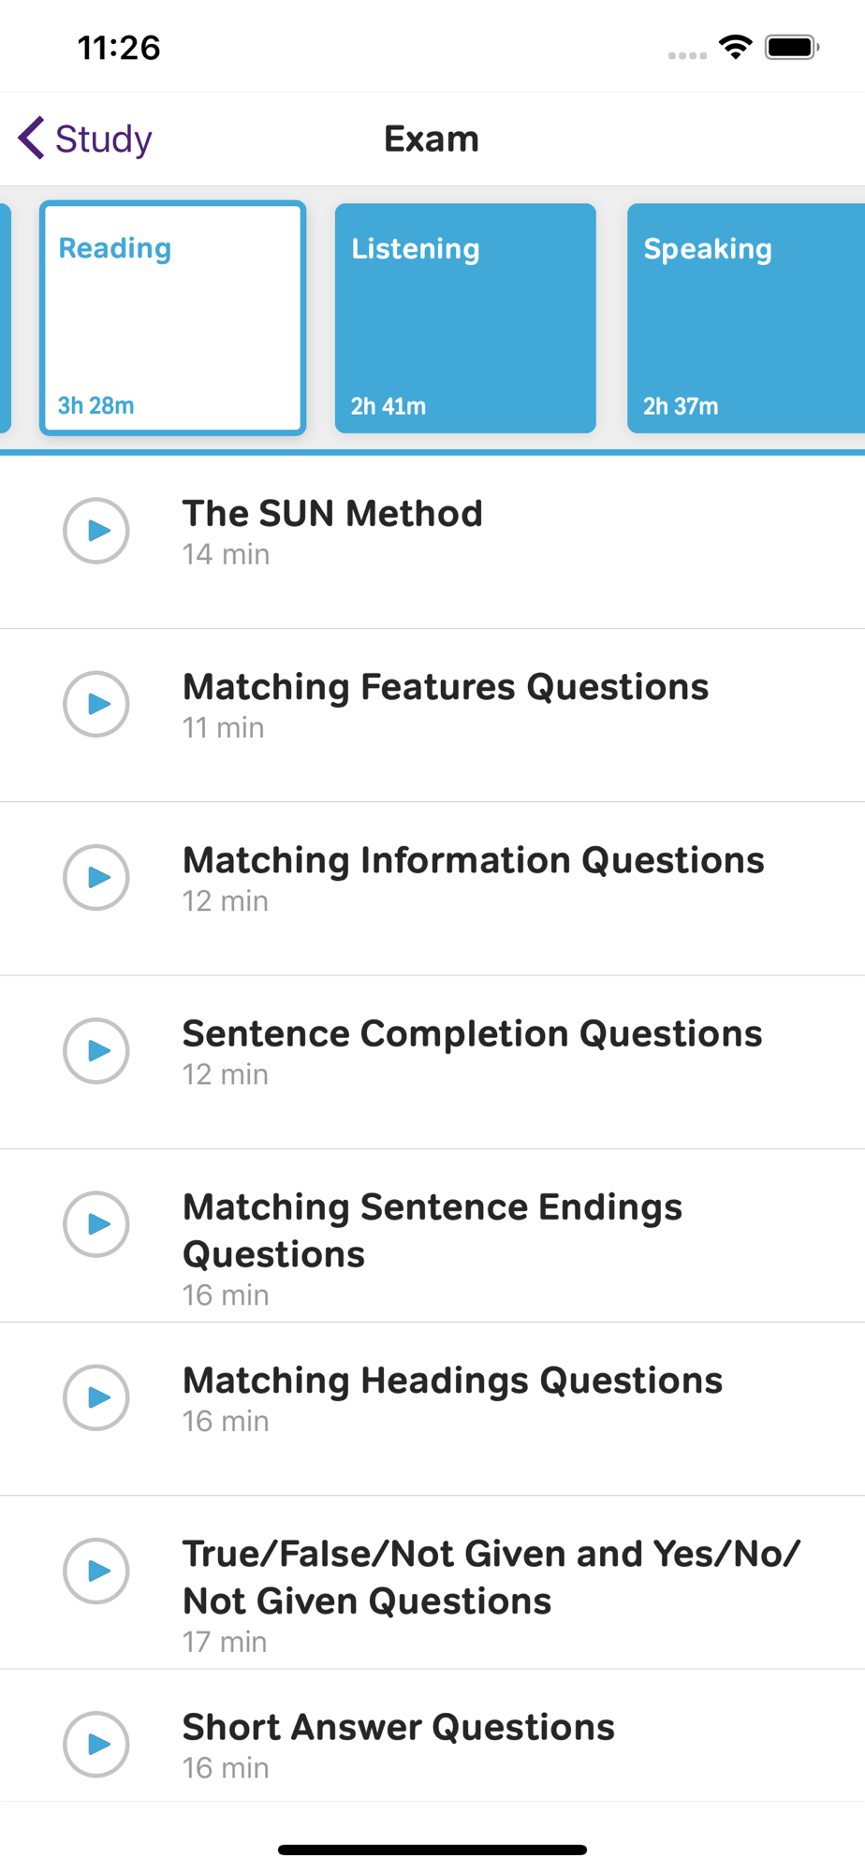Open The SUN Method lesson title
Viewport: 865px width, 1872px height.
click(332, 514)
